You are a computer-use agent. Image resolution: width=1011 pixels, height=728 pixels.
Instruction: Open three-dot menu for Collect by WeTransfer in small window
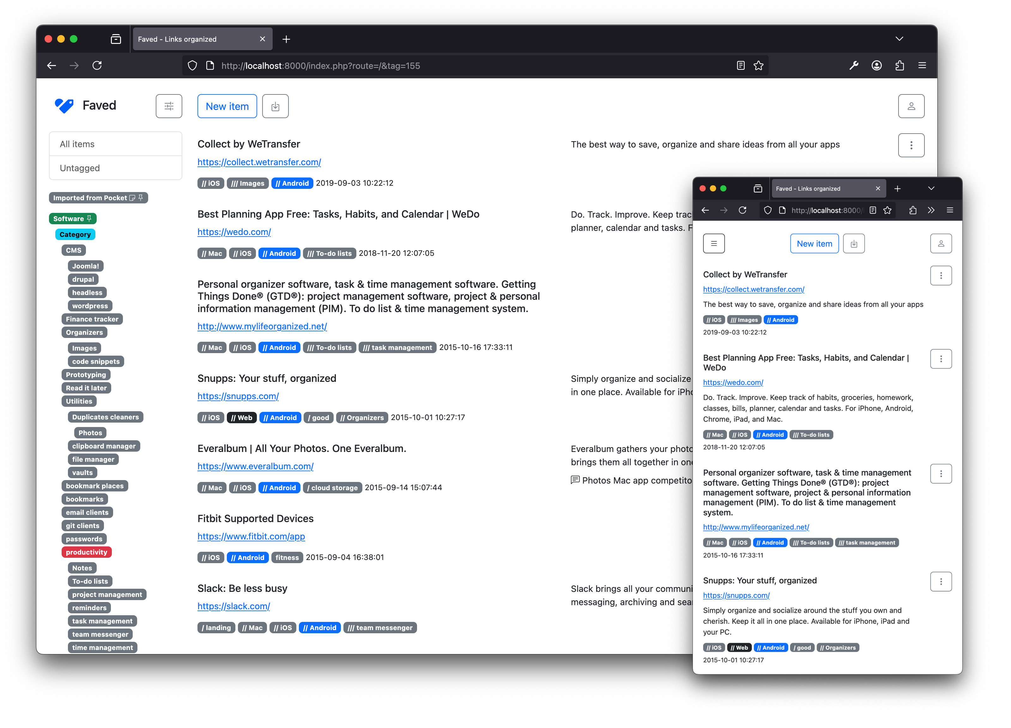[x=941, y=275]
